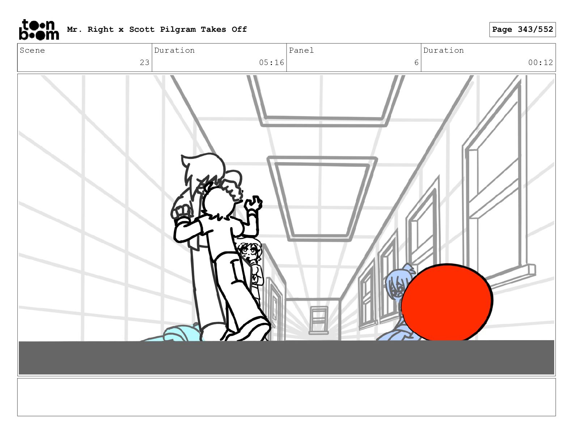Click the Toon Boom logo
The height and width of the screenshot is (442, 573).
[39, 30]
